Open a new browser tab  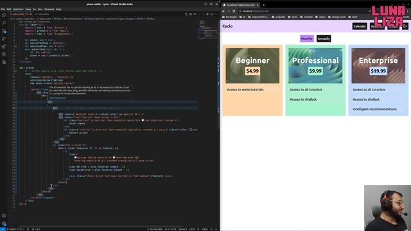(264, 5)
